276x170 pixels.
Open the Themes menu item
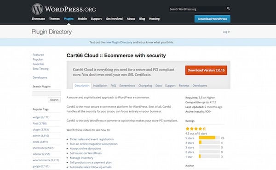tap(54, 19)
